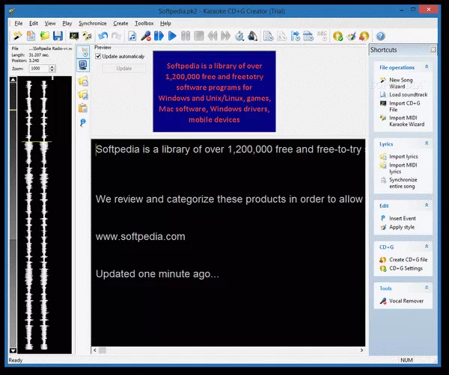This screenshot has width=449, height=375.
Task: Collapse the lyrics shortcuts section
Action: (427, 143)
